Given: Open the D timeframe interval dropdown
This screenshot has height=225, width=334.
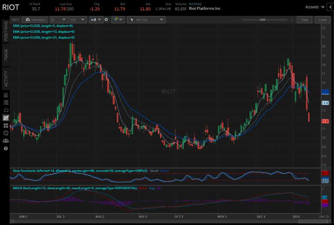Looking at the screenshot, I should (x=58, y=20).
